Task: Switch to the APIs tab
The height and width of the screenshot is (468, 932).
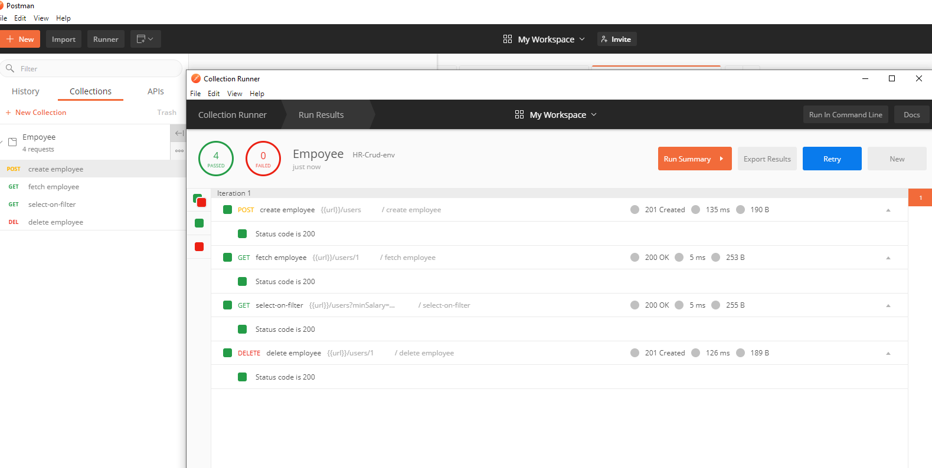Action: pos(156,91)
